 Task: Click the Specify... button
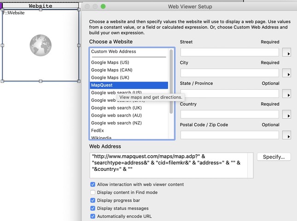pyautogui.click(x=274, y=157)
